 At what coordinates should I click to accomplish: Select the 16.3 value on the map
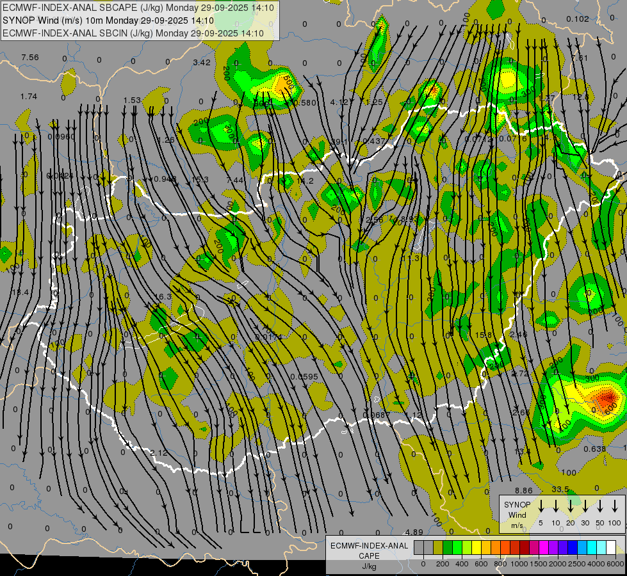tap(163, 297)
